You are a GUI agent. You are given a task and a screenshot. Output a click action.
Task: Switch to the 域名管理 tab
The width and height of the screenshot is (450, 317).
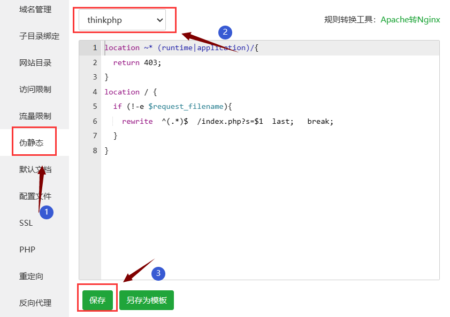tap(35, 10)
